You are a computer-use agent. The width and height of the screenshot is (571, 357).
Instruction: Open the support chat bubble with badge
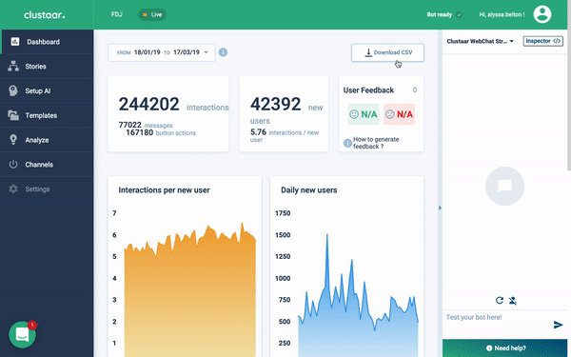[23, 334]
